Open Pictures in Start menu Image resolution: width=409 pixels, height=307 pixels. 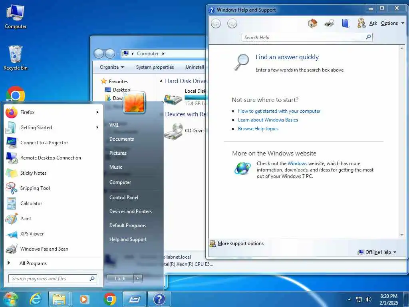point(118,153)
